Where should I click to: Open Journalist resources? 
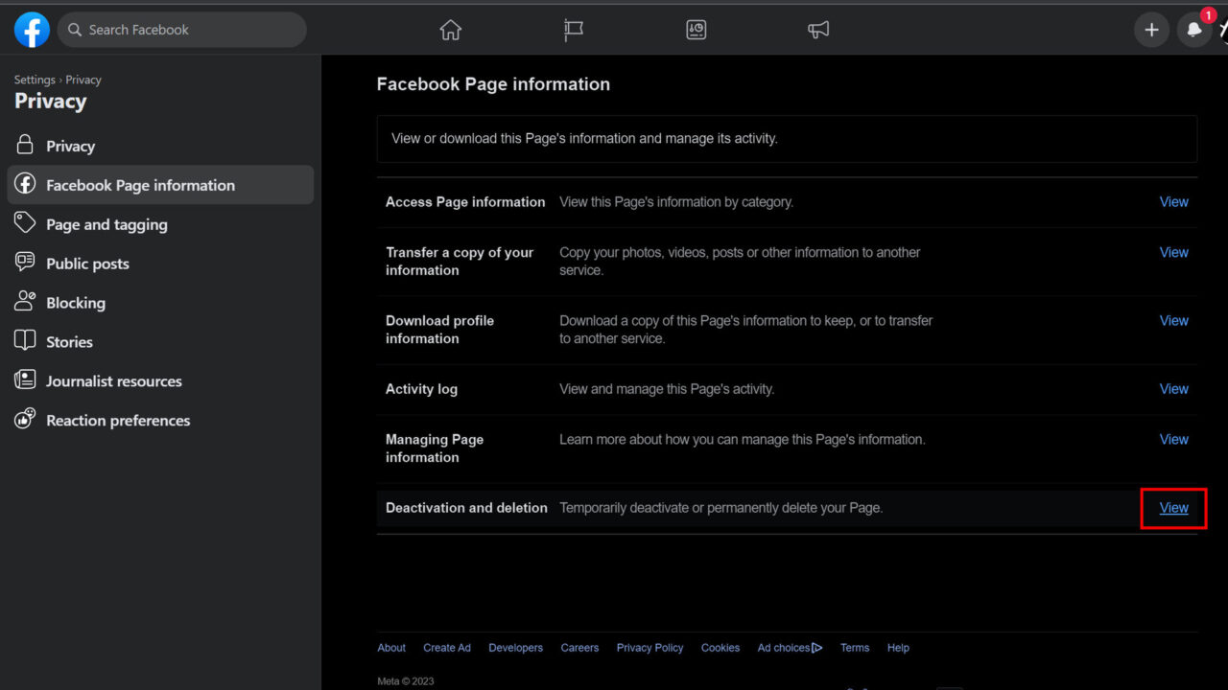coord(114,380)
